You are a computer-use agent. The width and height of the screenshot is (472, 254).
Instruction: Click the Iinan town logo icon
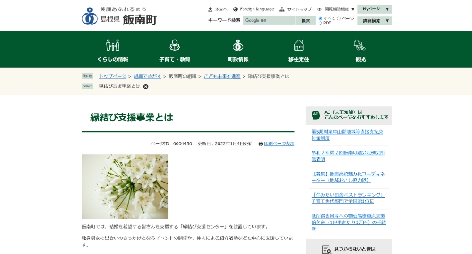point(90,16)
